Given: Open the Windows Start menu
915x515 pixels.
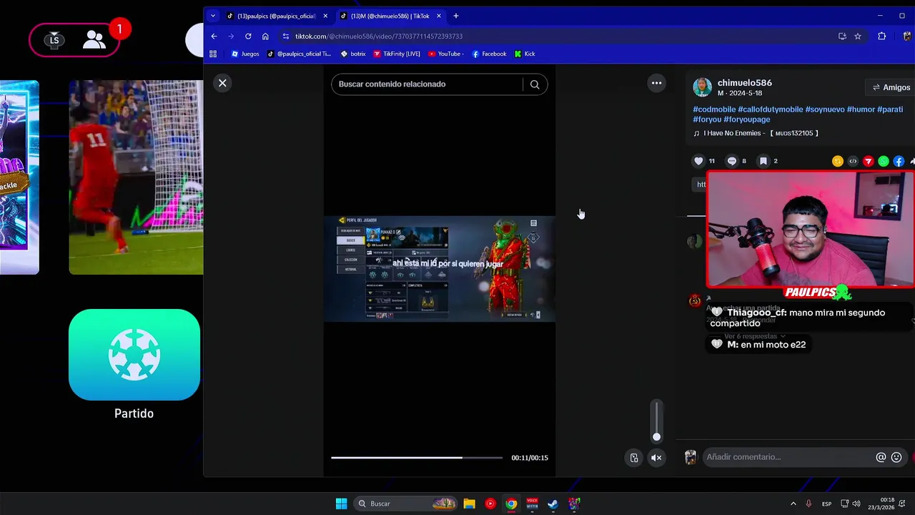Looking at the screenshot, I should (342, 504).
